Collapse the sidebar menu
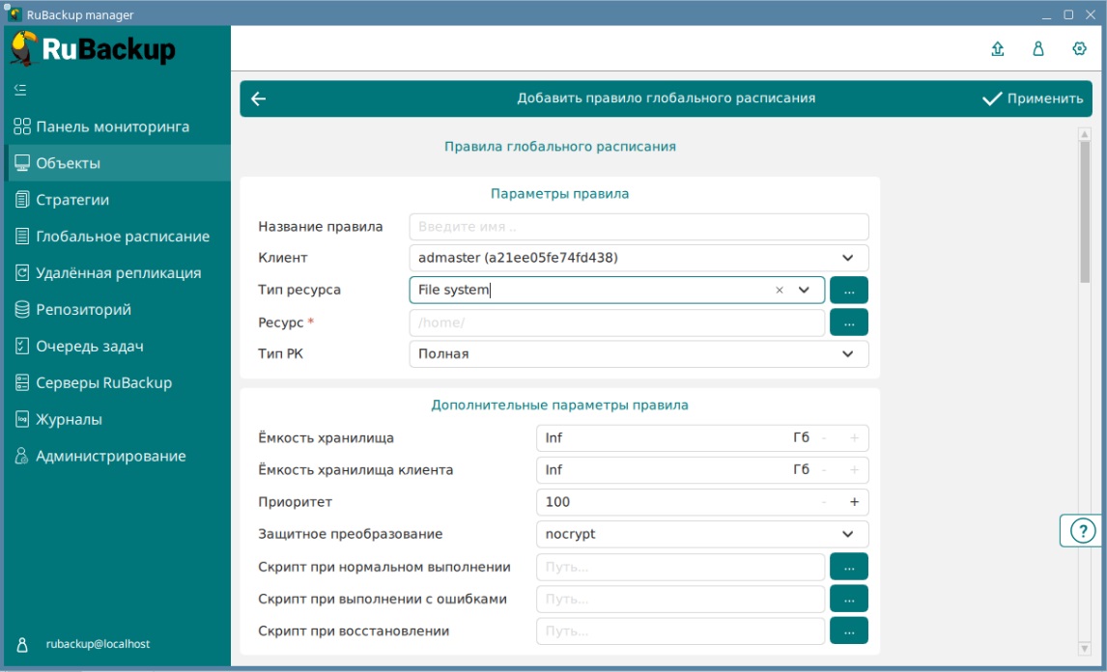The image size is (1107, 672). 20,90
